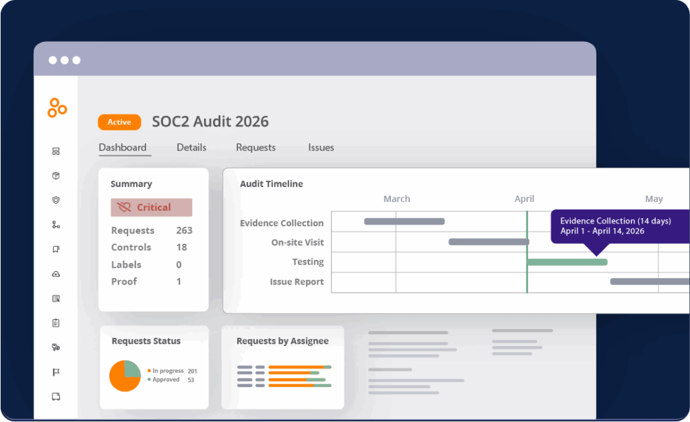Image resolution: width=690 pixels, height=422 pixels.
Task: Click the Approved 53 legend entry
Action: [x=170, y=380]
